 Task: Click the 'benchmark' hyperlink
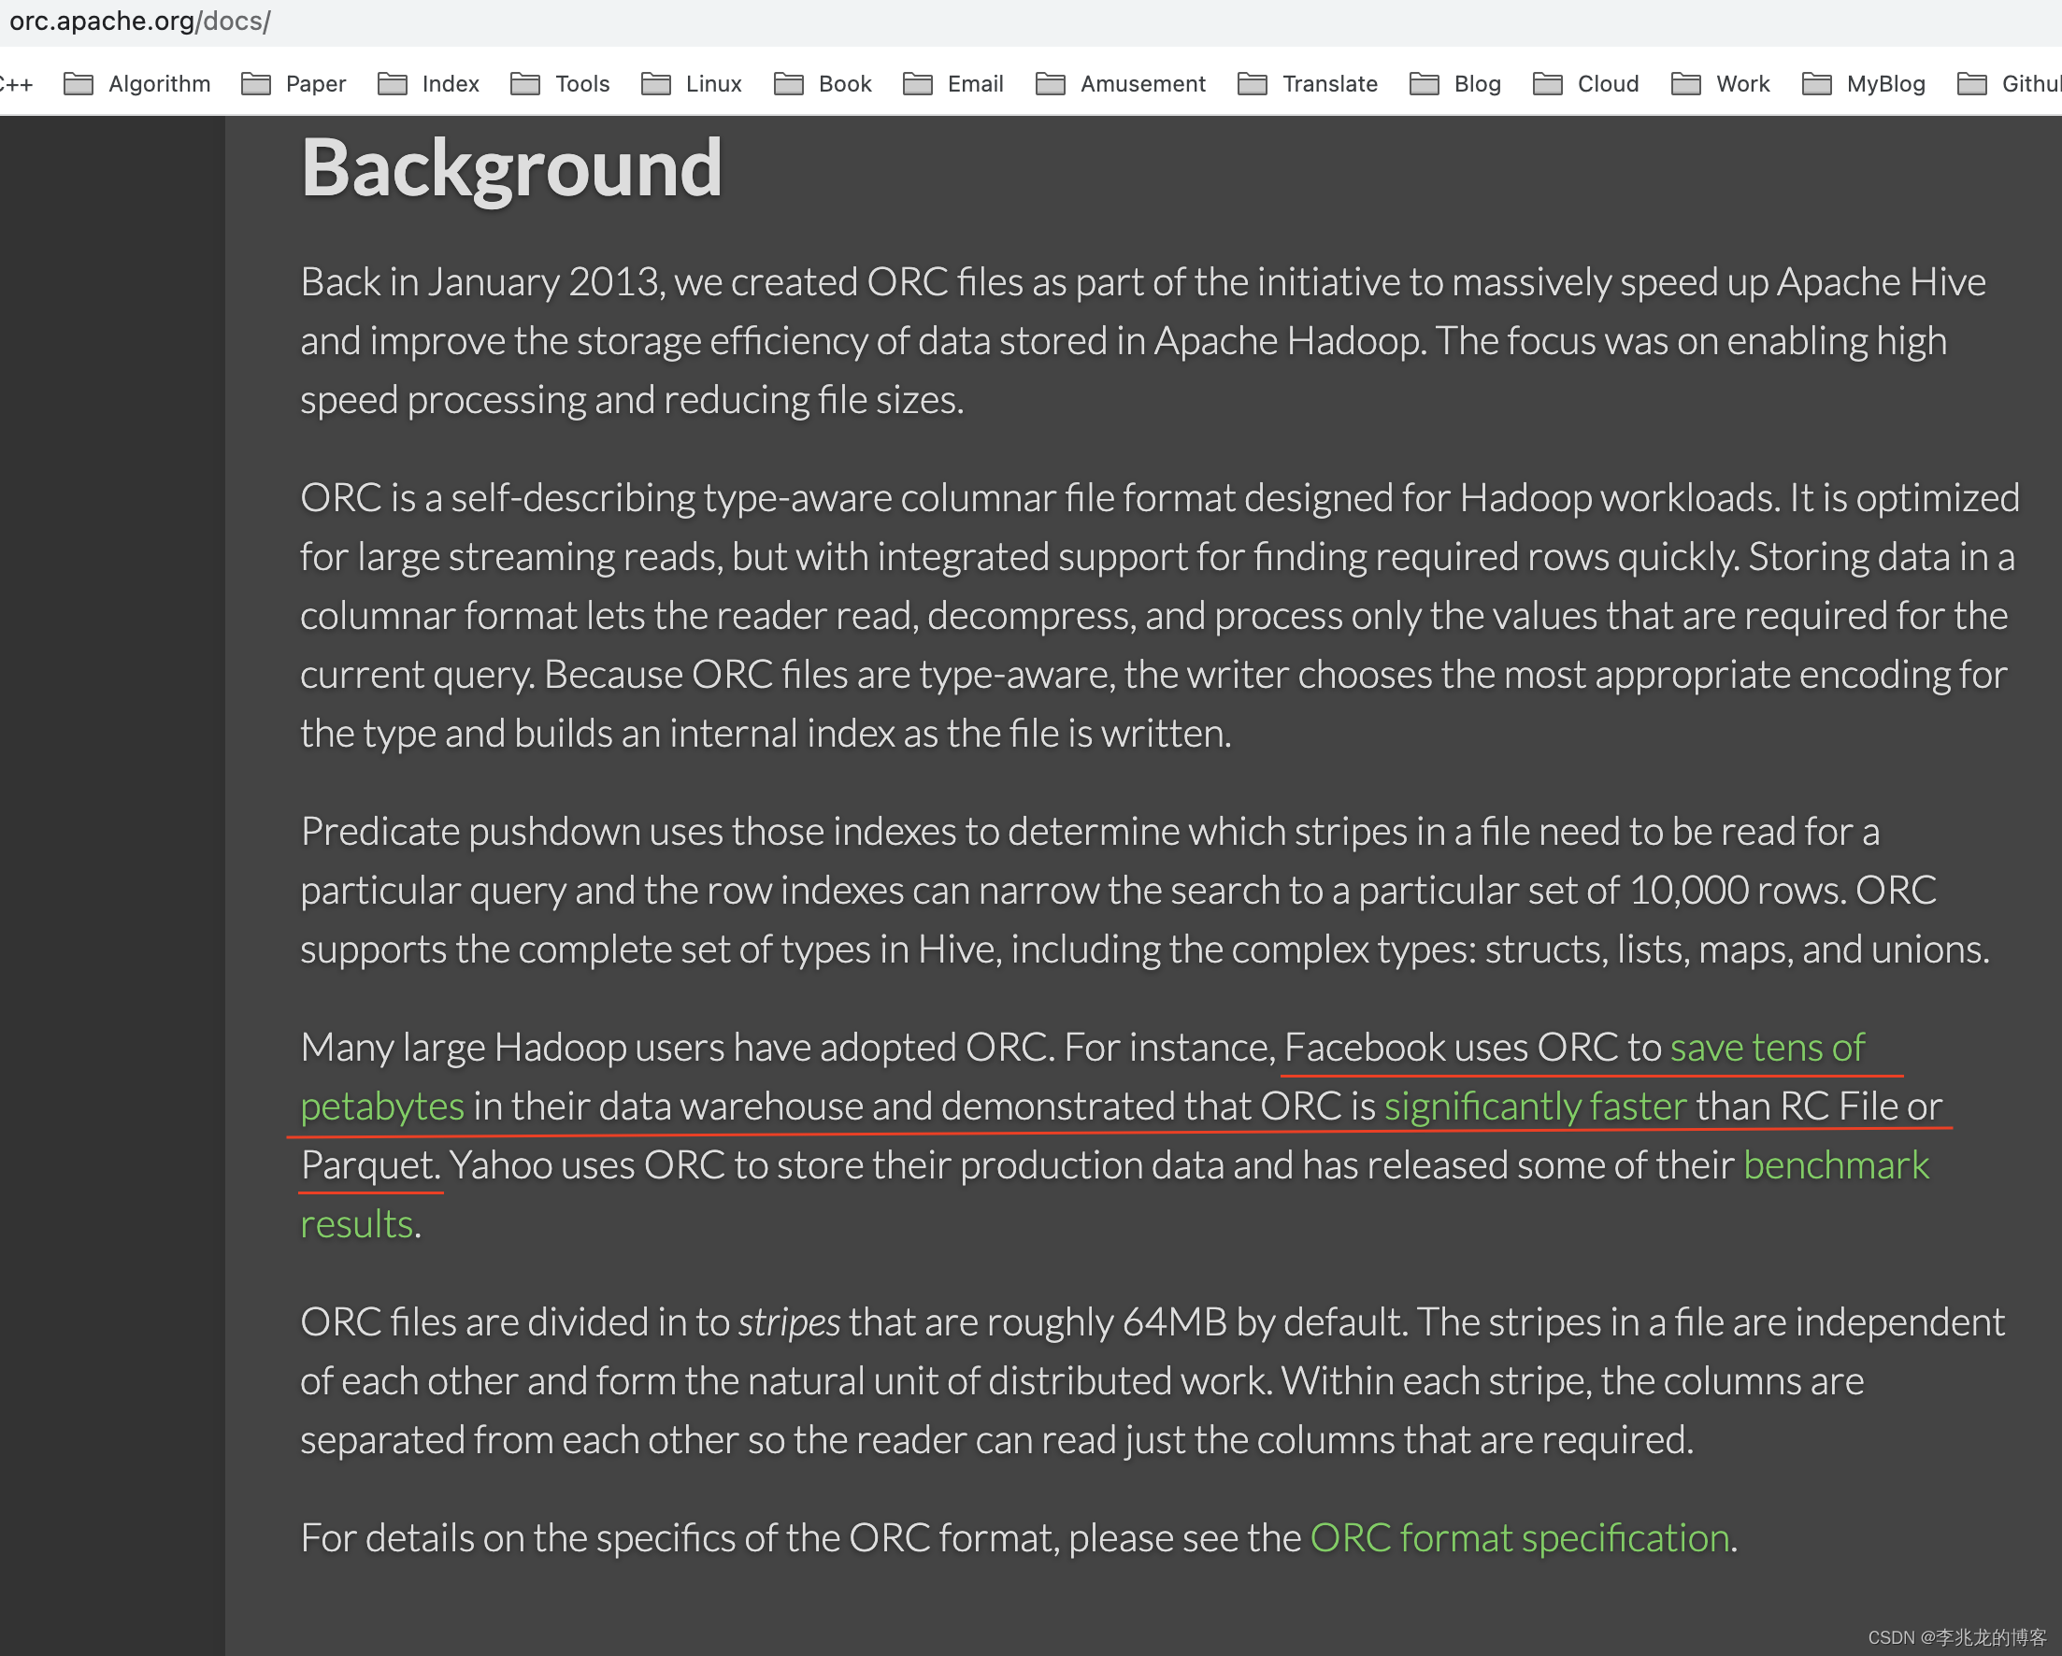click(1836, 1165)
